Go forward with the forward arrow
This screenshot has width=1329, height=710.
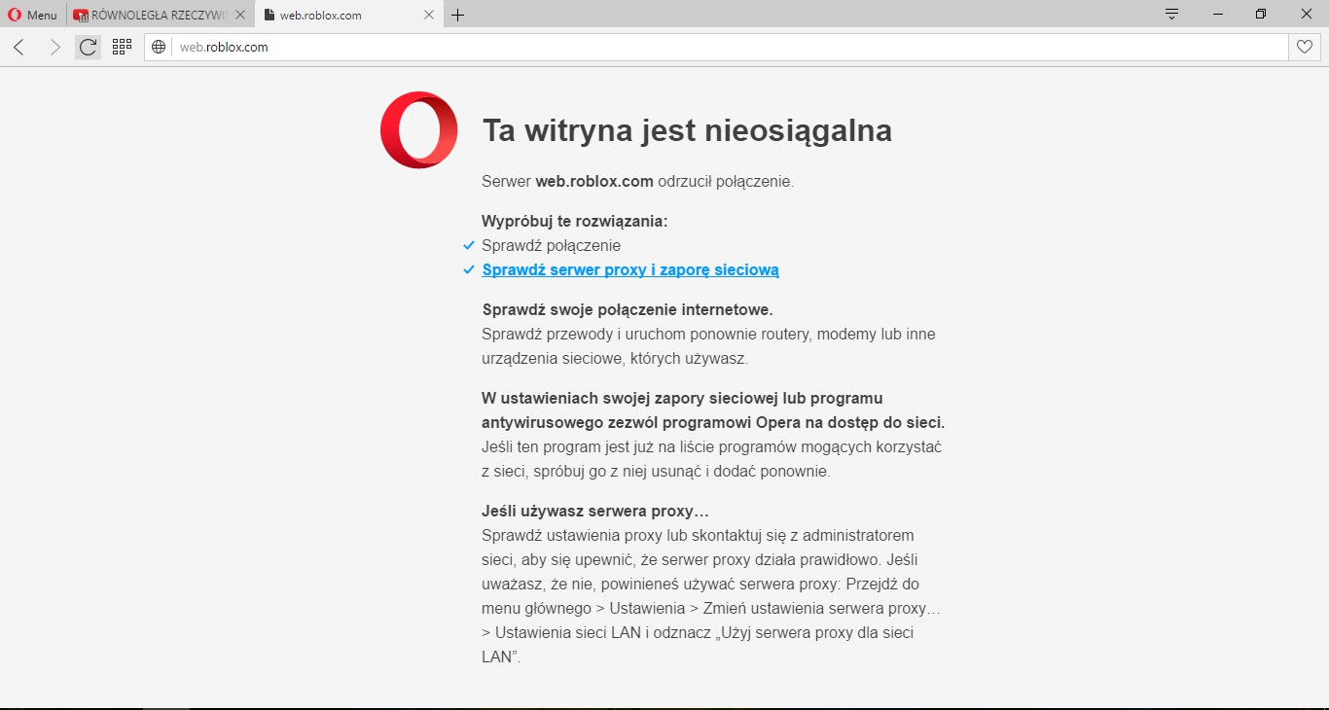(54, 47)
